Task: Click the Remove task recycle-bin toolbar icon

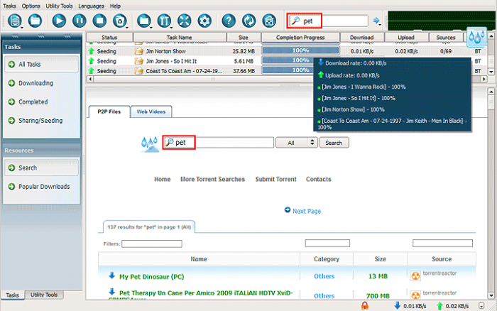Action: (x=119, y=21)
